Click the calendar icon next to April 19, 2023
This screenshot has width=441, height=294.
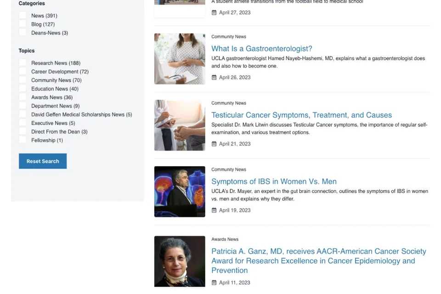point(214,210)
